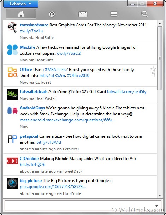Click the timeline scrollbar thumb
Image resolution: width=166 pixels, height=215 pixels.
[x=160, y=59]
